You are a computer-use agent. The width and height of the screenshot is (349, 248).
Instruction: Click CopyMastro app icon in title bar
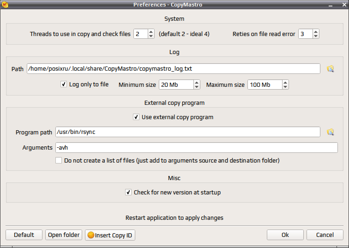pyautogui.click(x=5, y=5)
